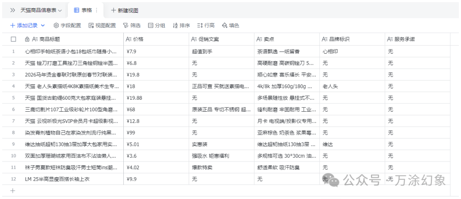Select the title cell 2026马年烫金春联
The height and width of the screenshot is (199, 461).
click(x=74, y=75)
